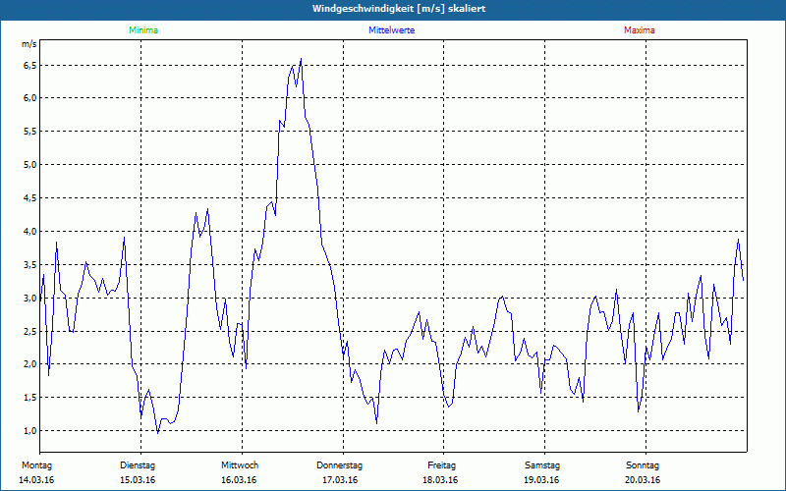The image size is (786, 491).
Task: Click the Mittwoch day label
Action: point(240,465)
